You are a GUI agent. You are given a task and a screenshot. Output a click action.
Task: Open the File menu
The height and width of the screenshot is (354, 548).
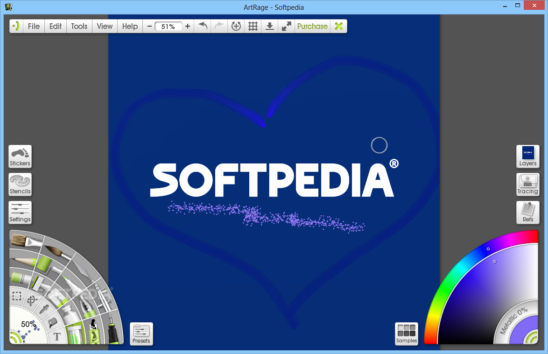click(34, 26)
